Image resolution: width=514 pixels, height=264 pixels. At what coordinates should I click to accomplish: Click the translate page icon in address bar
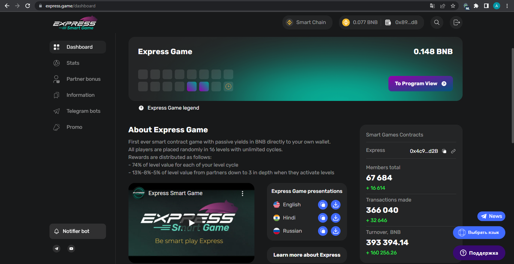(432, 6)
